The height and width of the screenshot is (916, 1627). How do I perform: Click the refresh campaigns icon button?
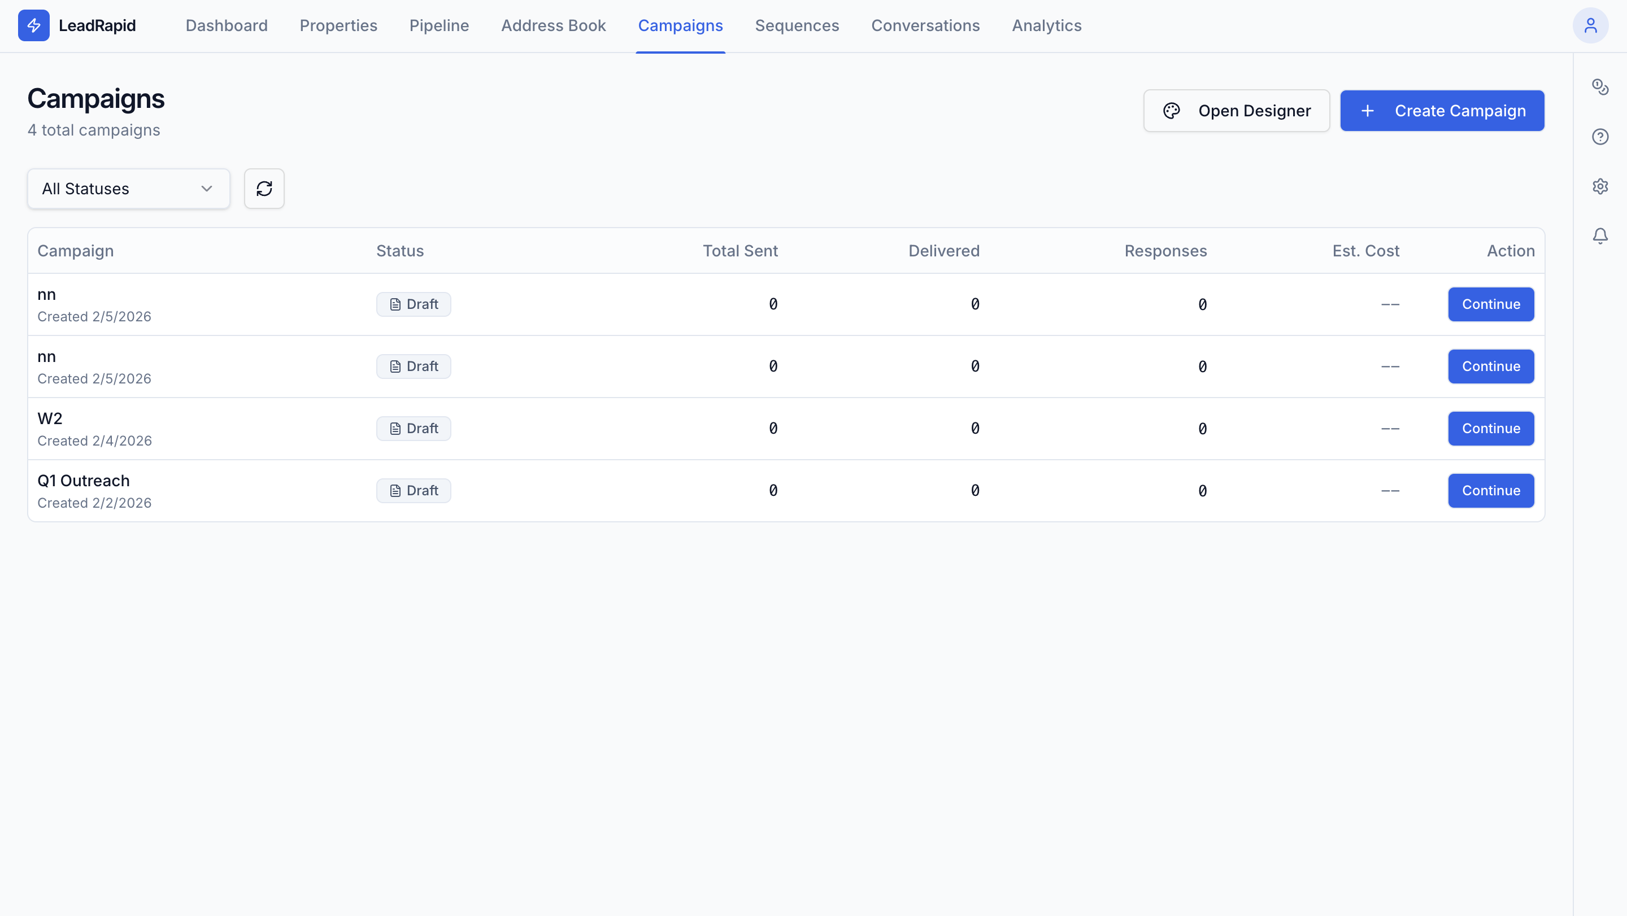pyautogui.click(x=264, y=188)
